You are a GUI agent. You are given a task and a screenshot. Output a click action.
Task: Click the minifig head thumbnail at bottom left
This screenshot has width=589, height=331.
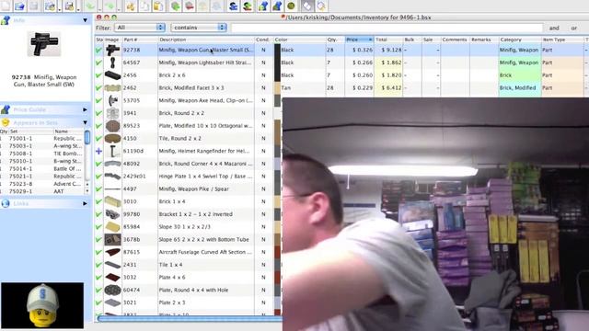coord(42,305)
